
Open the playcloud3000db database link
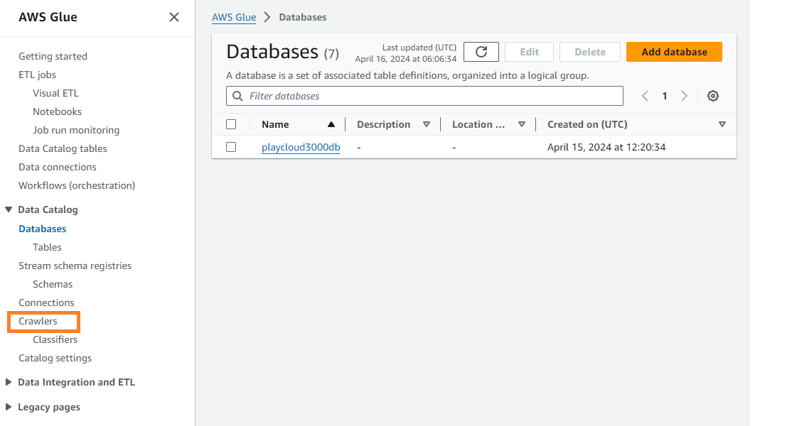coord(301,148)
